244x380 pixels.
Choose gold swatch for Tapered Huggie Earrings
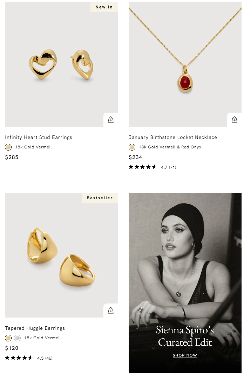(8, 338)
